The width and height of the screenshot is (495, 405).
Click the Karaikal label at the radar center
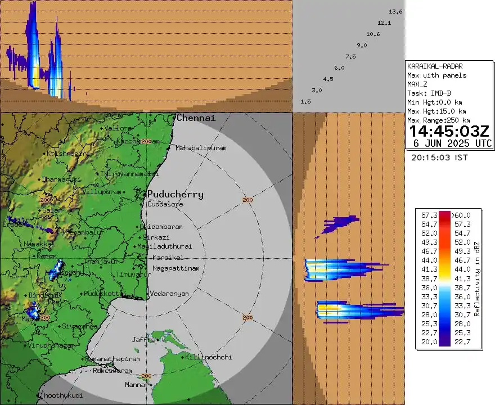pos(168,258)
